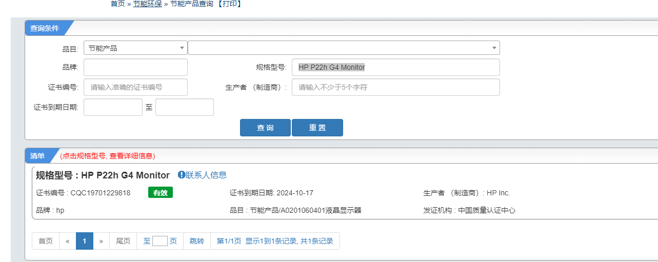Click the 生产者(制造商) input field

[396, 87]
